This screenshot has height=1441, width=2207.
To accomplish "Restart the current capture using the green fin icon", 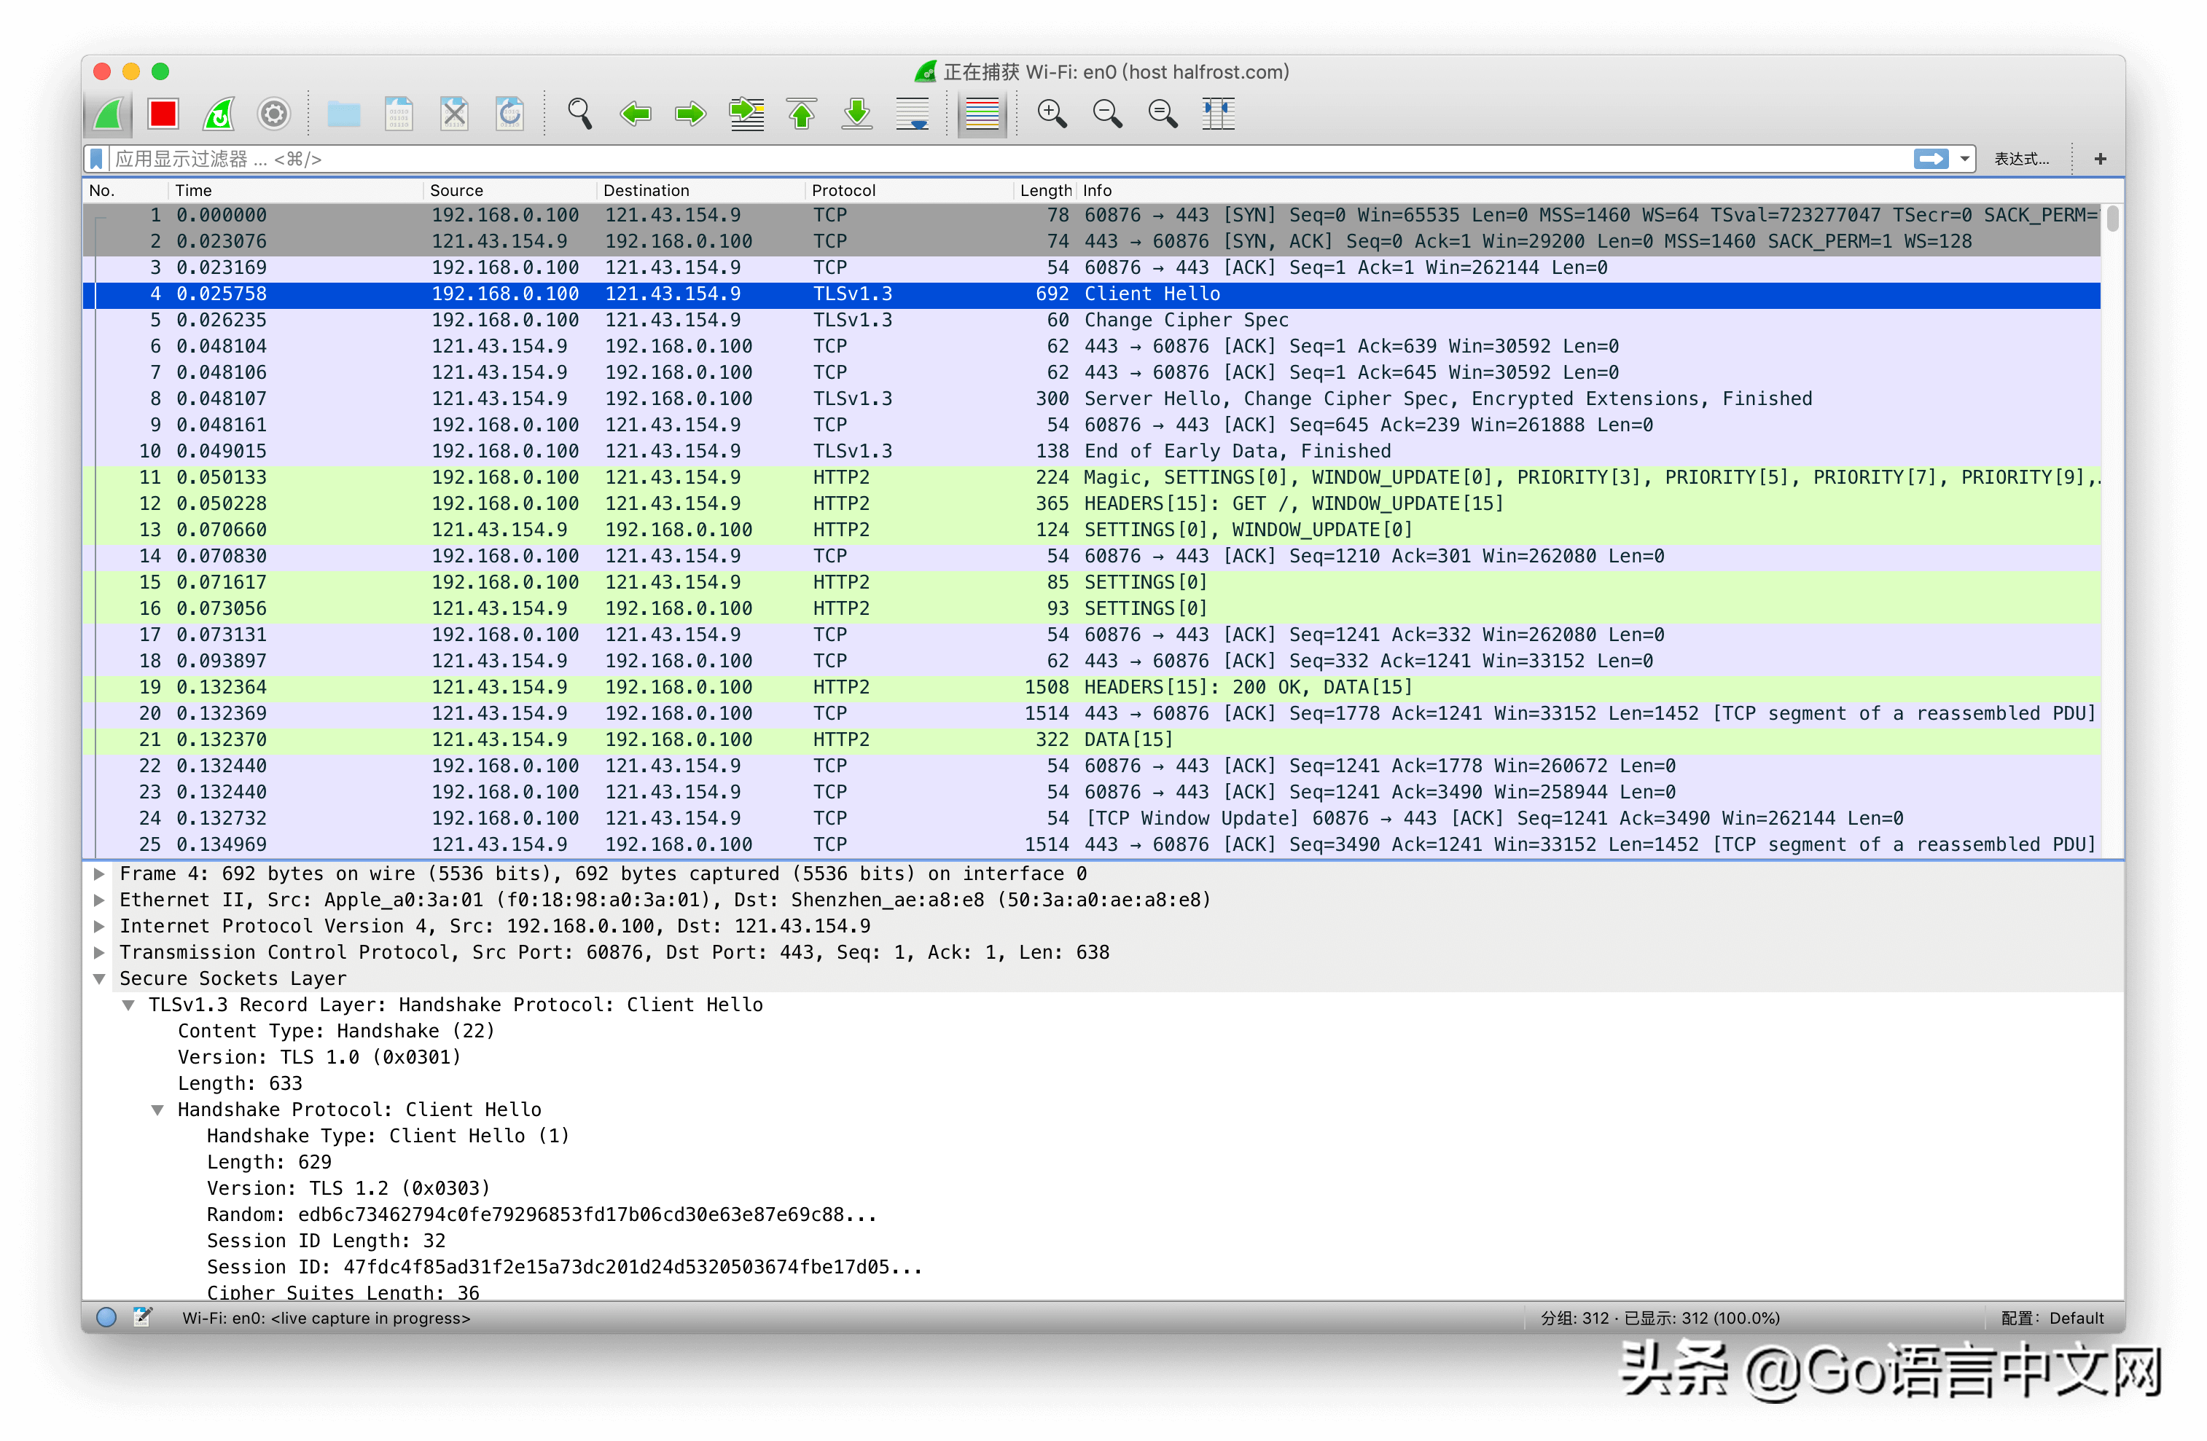I will (219, 114).
